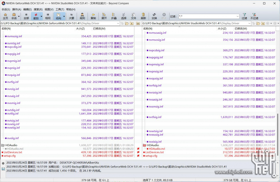This screenshot has width=280, height=182.
Task: Click the difference marker on ListDevices.txt row
Action: point(138,152)
